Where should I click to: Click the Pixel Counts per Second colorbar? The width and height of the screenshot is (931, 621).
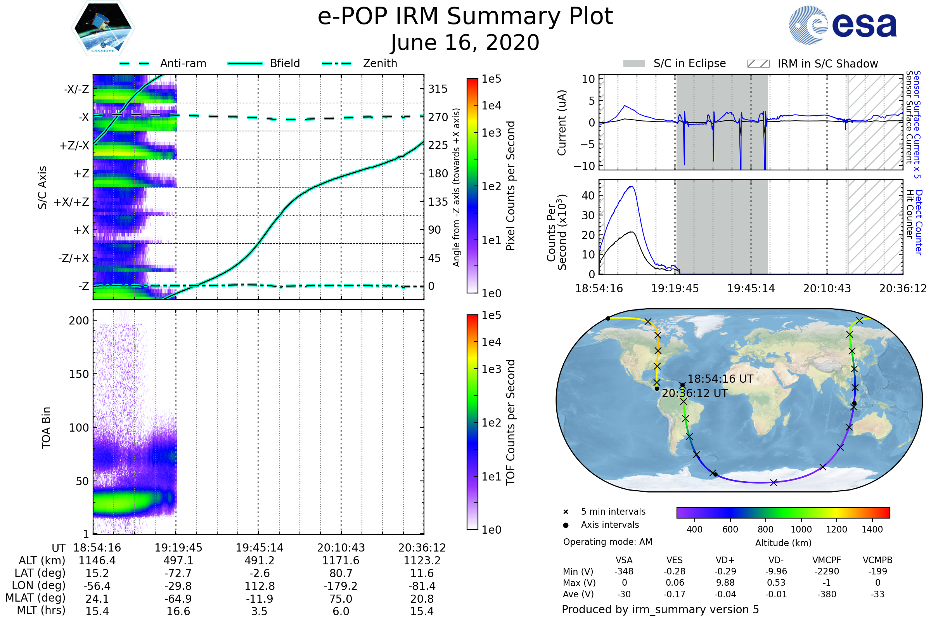472,186
